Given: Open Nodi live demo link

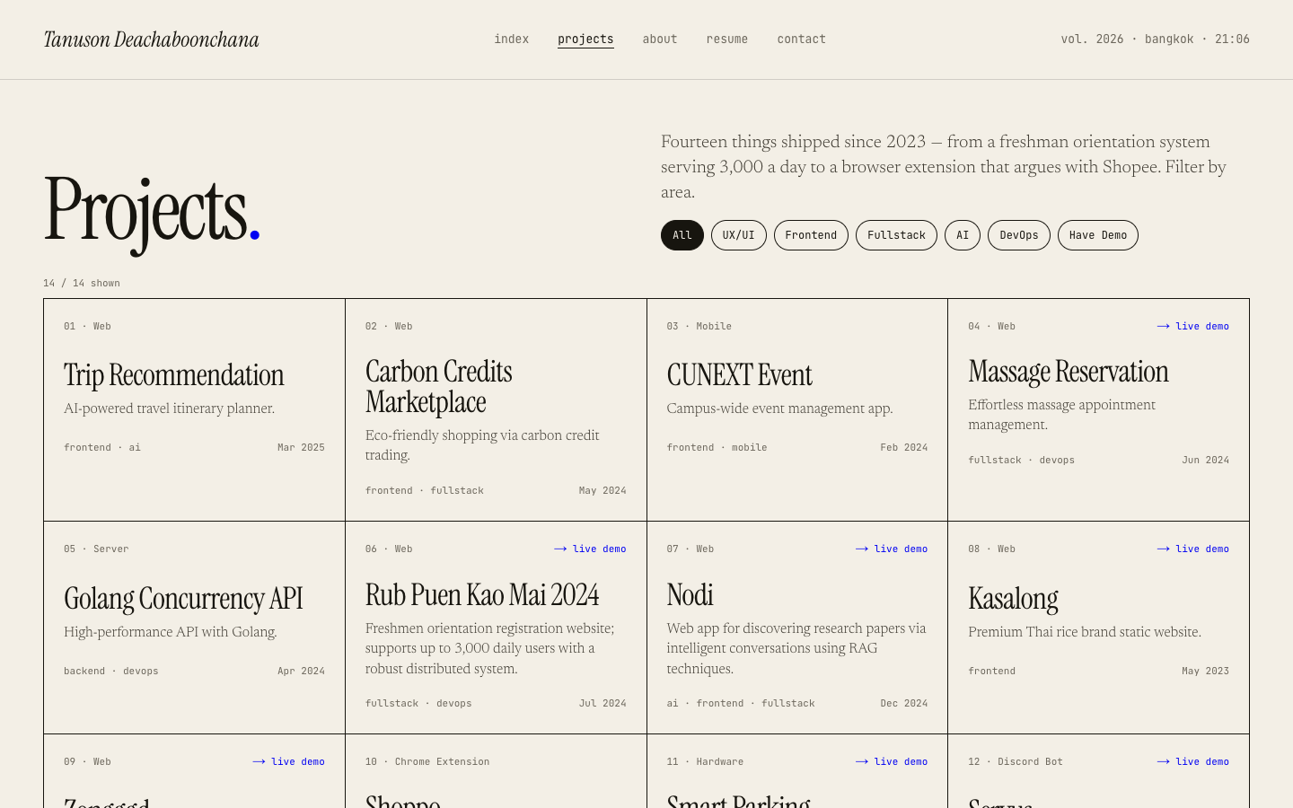Looking at the screenshot, I should point(892,549).
